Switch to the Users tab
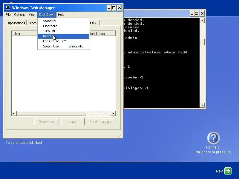The image size is (239, 179). coord(94,22)
